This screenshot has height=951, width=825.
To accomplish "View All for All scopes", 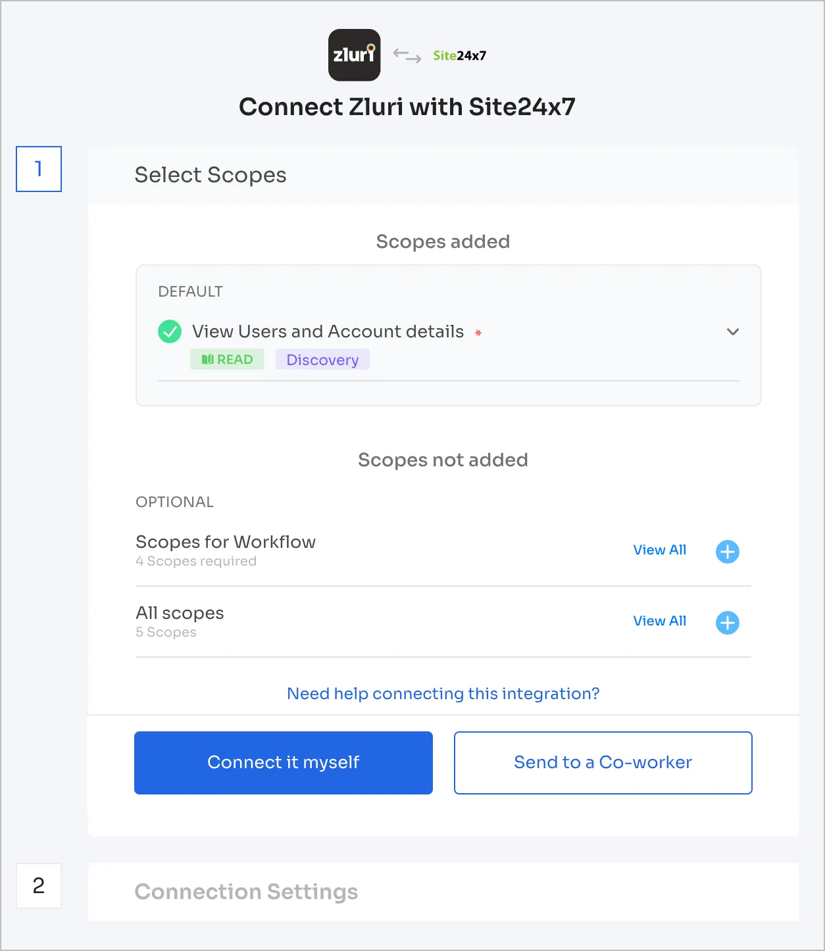I will [659, 621].
